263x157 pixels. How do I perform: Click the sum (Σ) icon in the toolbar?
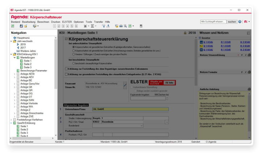coord(93,26)
